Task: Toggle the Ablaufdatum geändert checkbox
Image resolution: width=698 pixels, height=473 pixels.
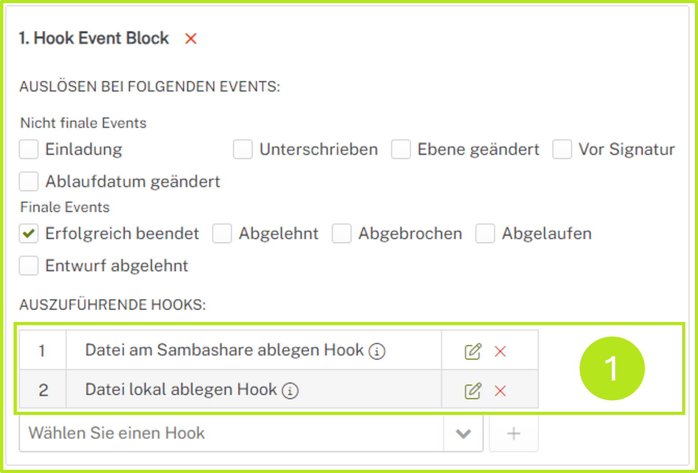Action: [28, 181]
